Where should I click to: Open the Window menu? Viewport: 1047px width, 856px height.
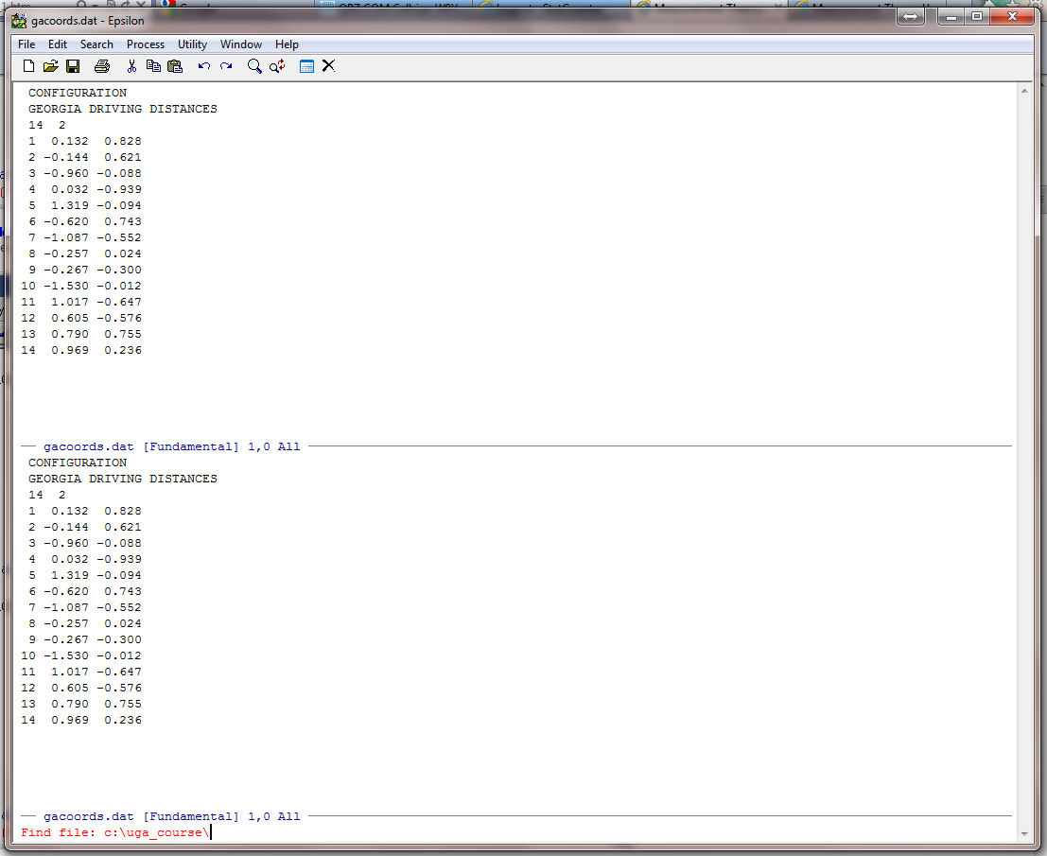pos(241,44)
